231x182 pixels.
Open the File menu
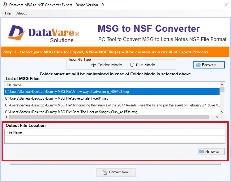8,13
